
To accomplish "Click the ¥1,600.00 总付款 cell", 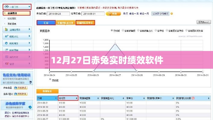I will point(64,119).
